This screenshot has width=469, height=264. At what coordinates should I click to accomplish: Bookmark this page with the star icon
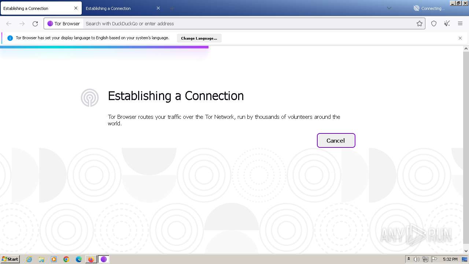(x=420, y=23)
